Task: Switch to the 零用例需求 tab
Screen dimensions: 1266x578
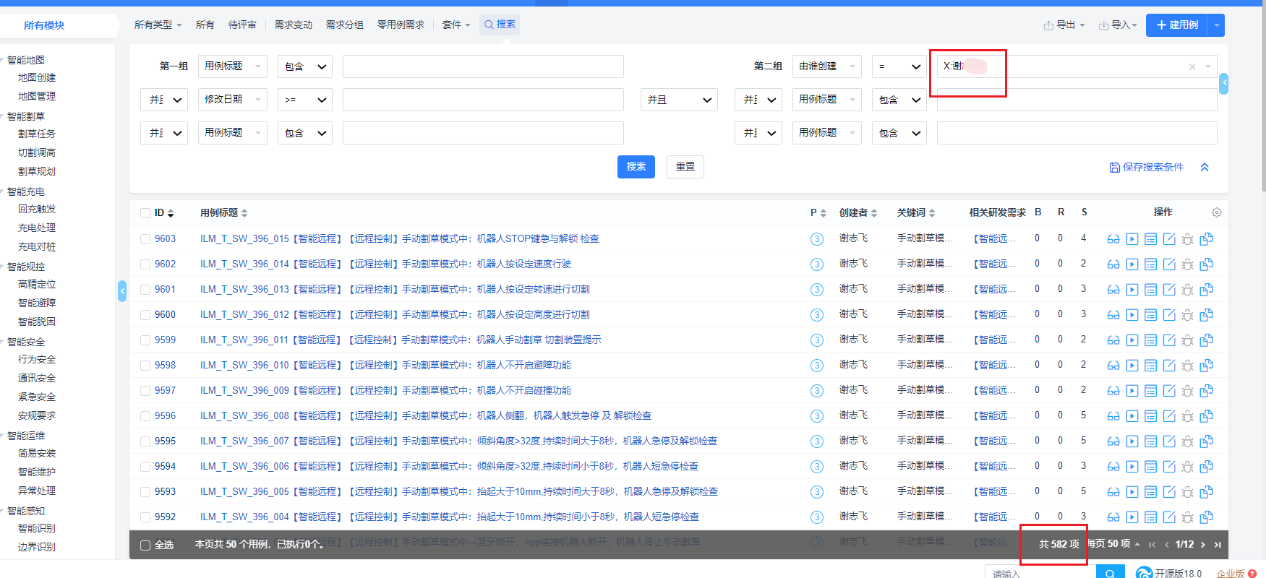Action: [401, 25]
